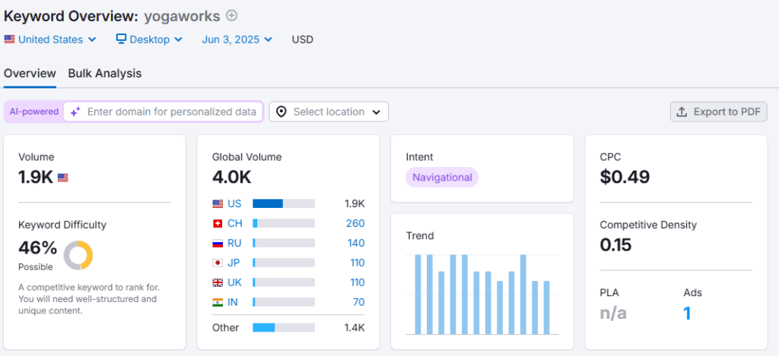Click the USD currency label
The image size is (779, 356).
coord(303,39)
